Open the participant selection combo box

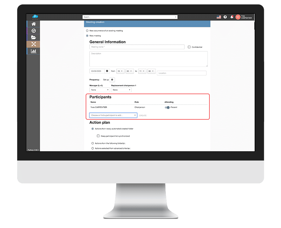point(113,115)
